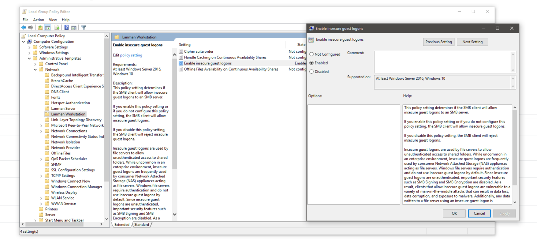Open Help using the blue question mark icon
Viewport: 537px width, 247px height.
click(x=67, y=27)
